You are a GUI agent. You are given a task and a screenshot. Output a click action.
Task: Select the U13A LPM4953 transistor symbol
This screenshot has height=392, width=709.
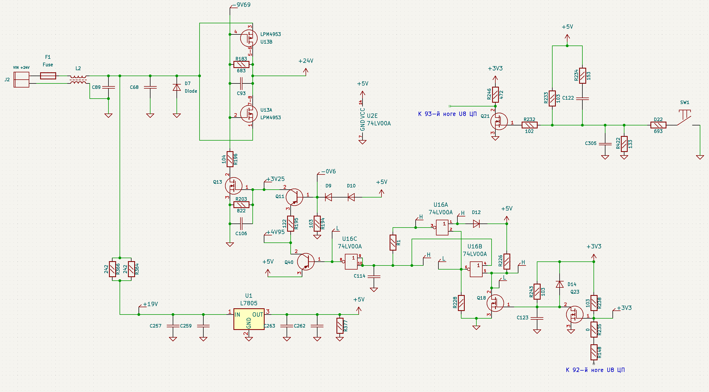click(x=249, y=114)
